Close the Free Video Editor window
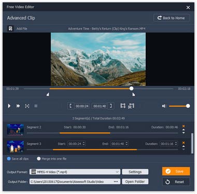This screenshot has height=194, width=197. (188, 7)
